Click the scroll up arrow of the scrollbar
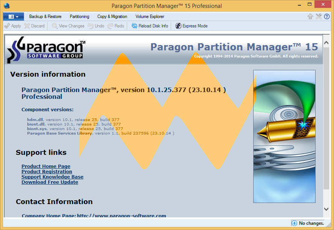This screenshot has height=230, width=334. [326, 42]
